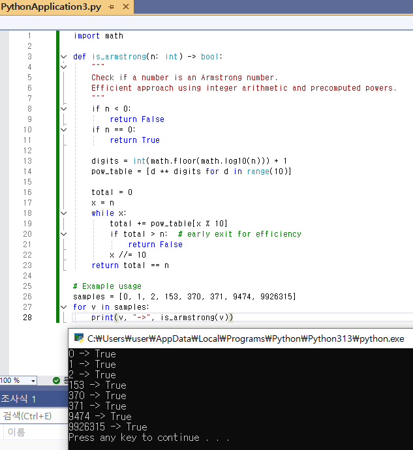Collapse the is_armstrong function definition
This screenshot has width=413, height=450.
click(64, 57)
